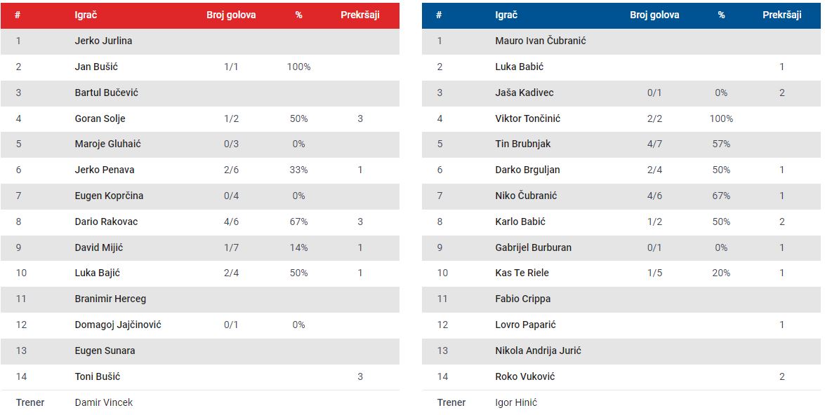Viewport: 825px width, 415px height.
Task: Click player name Jerko Jurlina
Action: click(103, 41)
